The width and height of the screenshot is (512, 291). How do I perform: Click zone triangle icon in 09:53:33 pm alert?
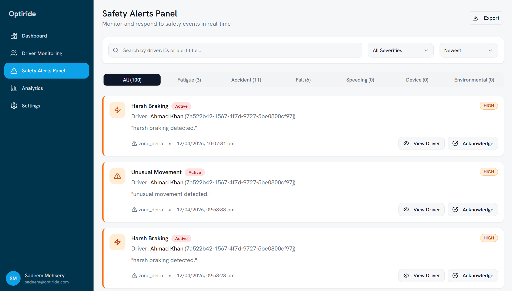(x=134, y=209)
